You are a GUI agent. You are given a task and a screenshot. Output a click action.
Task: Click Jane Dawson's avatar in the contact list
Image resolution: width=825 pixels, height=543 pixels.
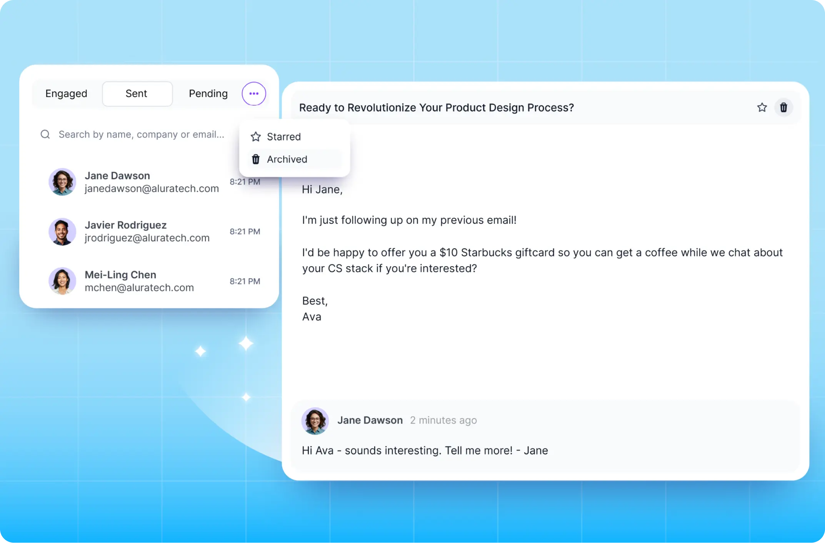tap(62, 182)
